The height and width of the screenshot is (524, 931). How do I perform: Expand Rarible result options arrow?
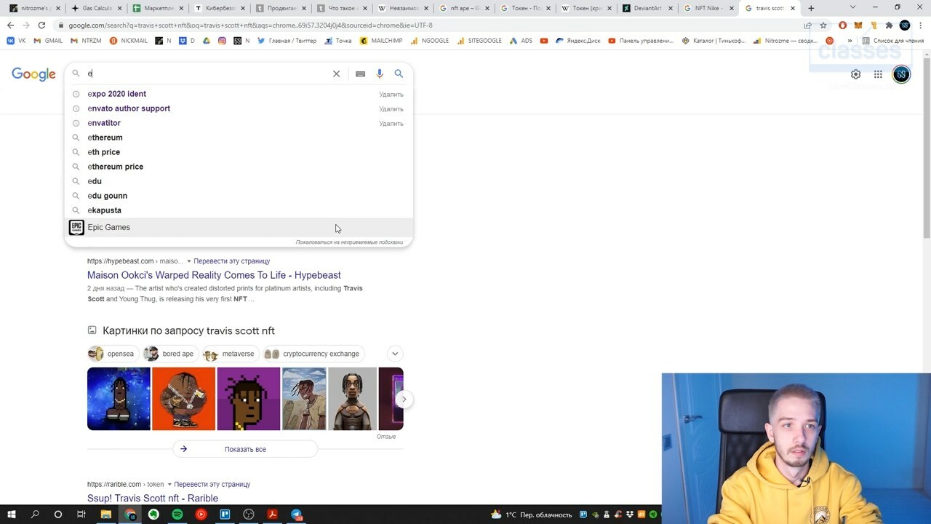click(x=169, y=485)
